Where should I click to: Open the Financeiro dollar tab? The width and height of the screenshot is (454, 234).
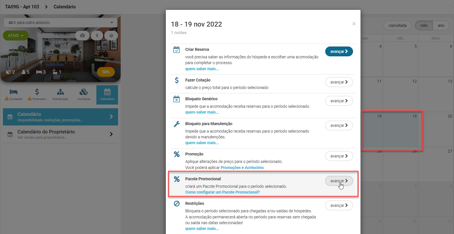coord(37,94)
